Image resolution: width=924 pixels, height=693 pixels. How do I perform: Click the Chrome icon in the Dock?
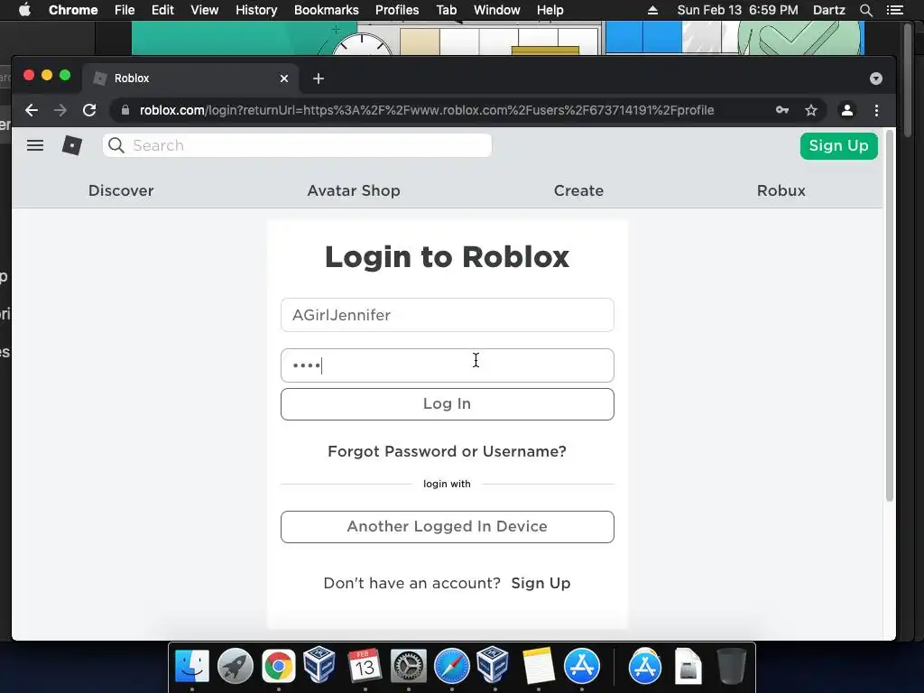coord(278,666)
